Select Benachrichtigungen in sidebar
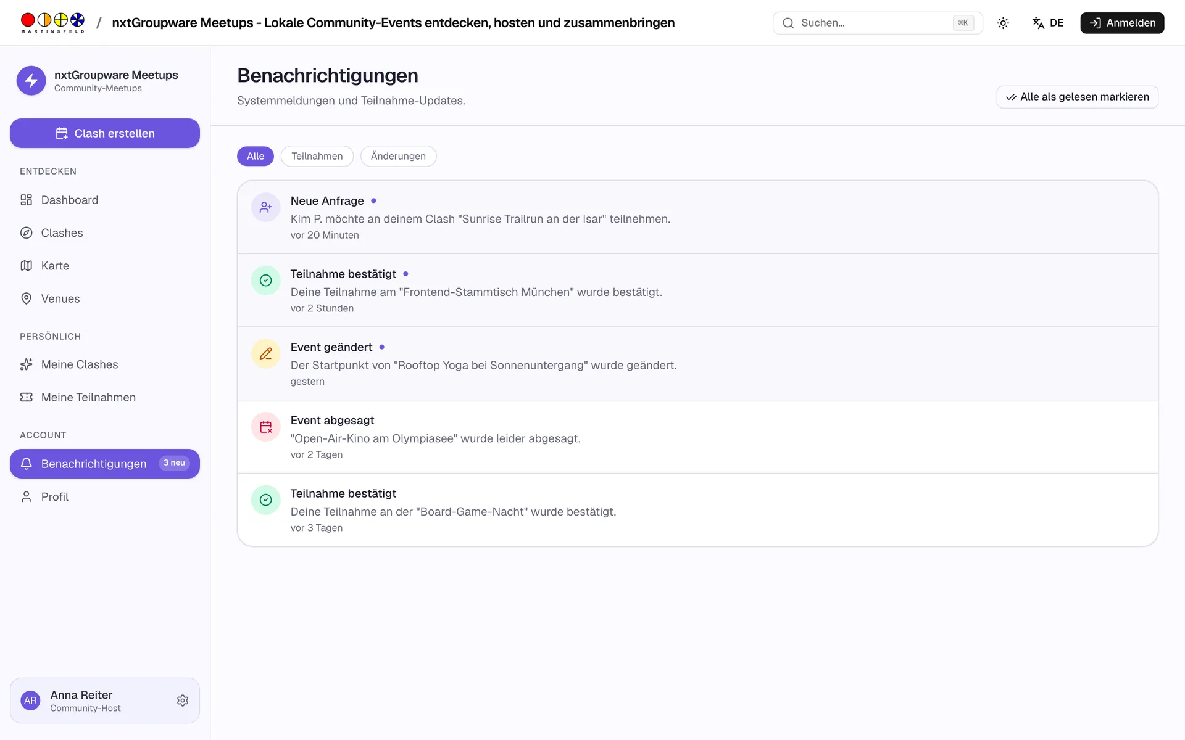Viewport: 1185px width, 740px height. click(105, 464)
